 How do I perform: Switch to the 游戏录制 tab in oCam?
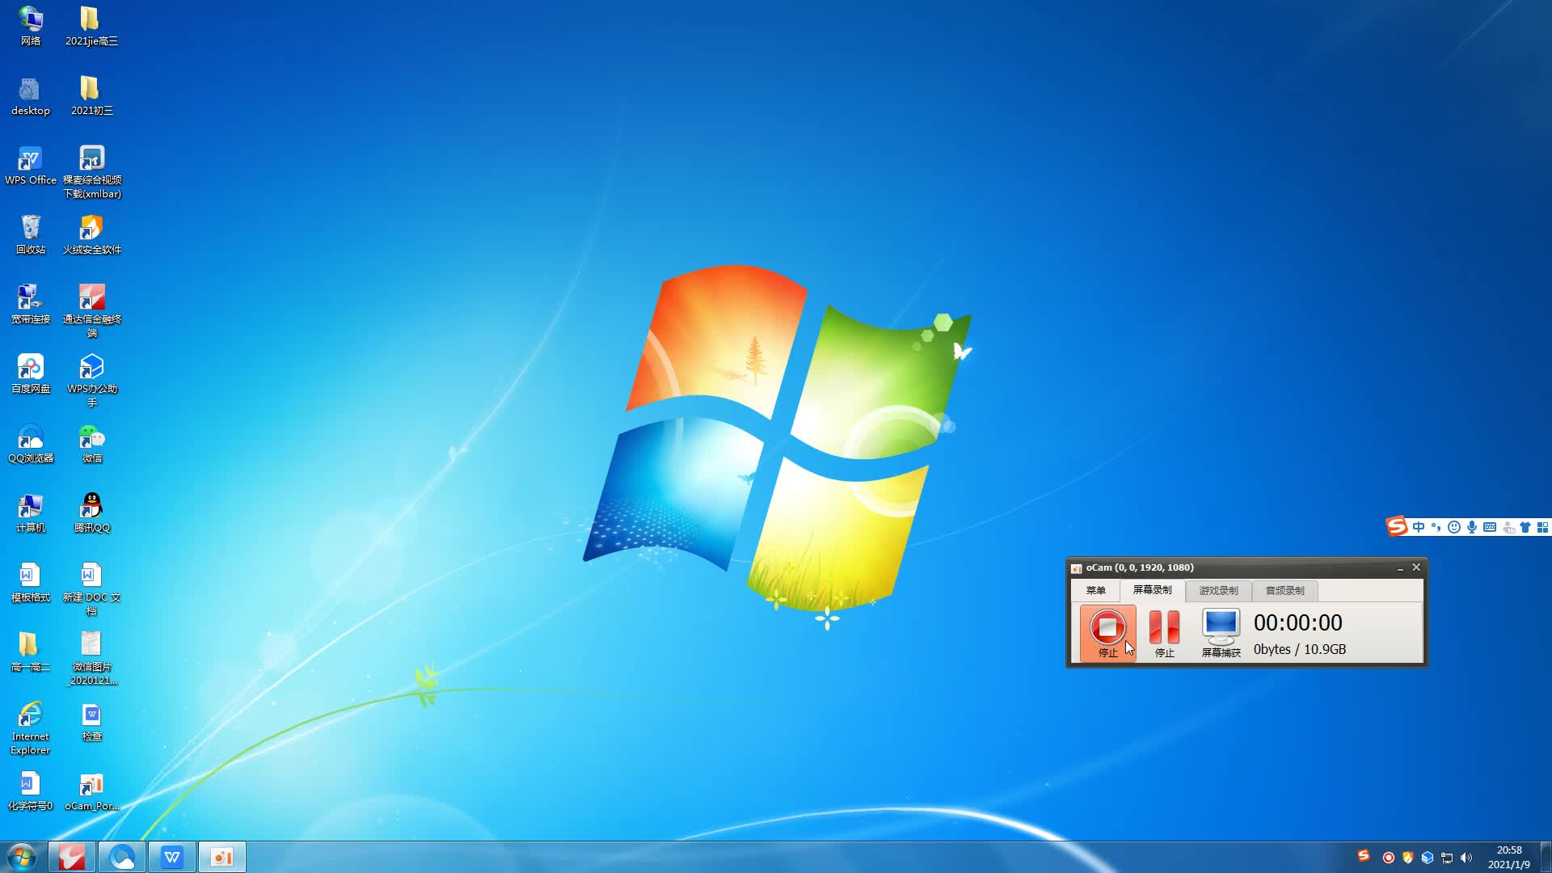click(1218, 591)
